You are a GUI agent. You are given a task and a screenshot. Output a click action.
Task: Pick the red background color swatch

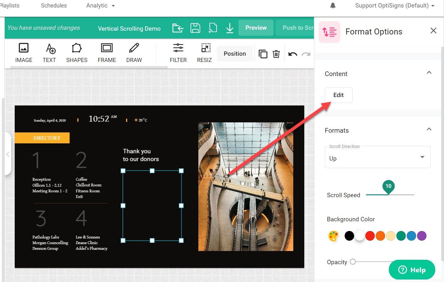[x=370, y=236]
